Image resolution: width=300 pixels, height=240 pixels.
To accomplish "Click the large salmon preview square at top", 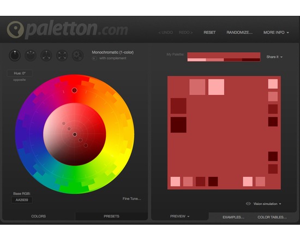I will 197,87.
